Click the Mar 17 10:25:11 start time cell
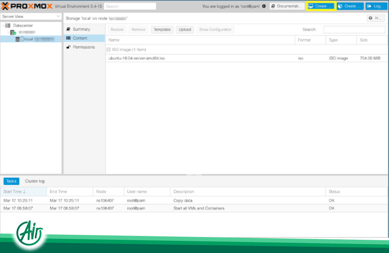 [18, 201]
